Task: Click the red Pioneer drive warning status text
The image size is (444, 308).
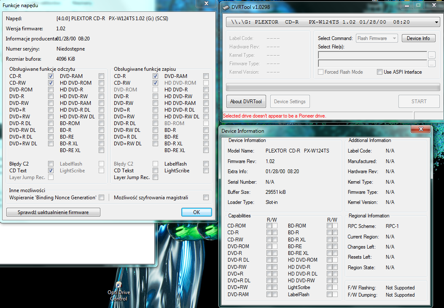Action: (x=274, y=116)
